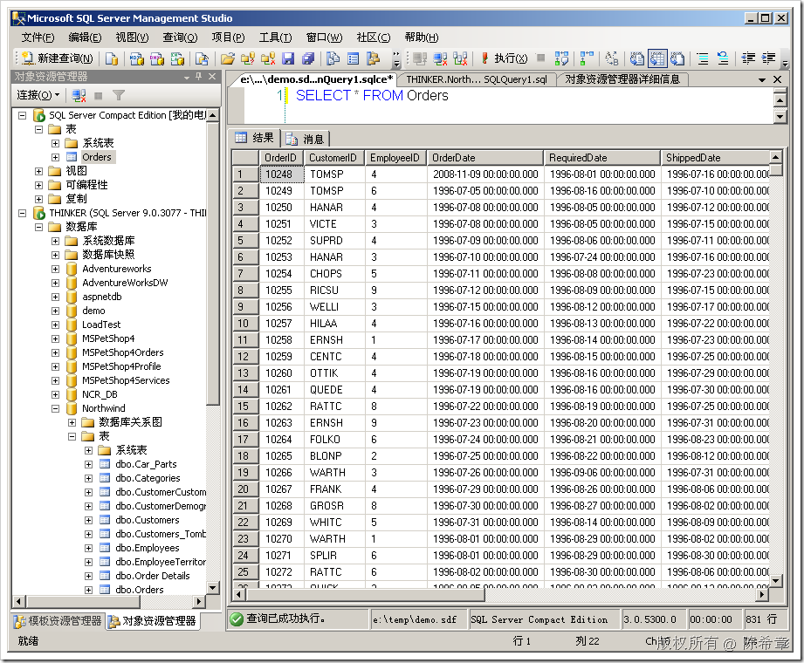Click the display estimated execution plan icon
This screenshot has width=804, height=663.
[x=561, y=58]
